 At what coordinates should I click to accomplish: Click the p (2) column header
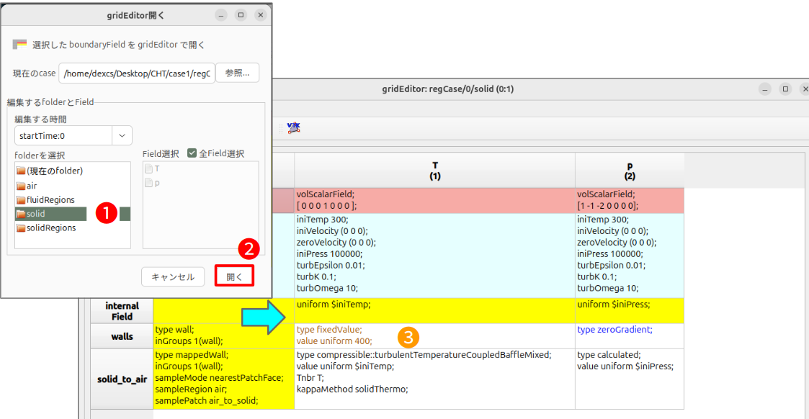tap(630, 171)
